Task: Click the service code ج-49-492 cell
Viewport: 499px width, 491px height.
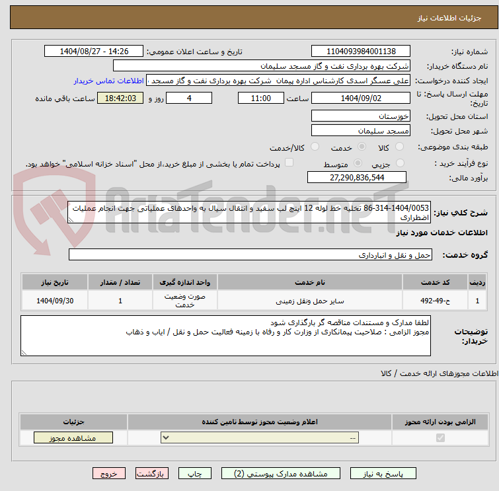Action: 435,301
